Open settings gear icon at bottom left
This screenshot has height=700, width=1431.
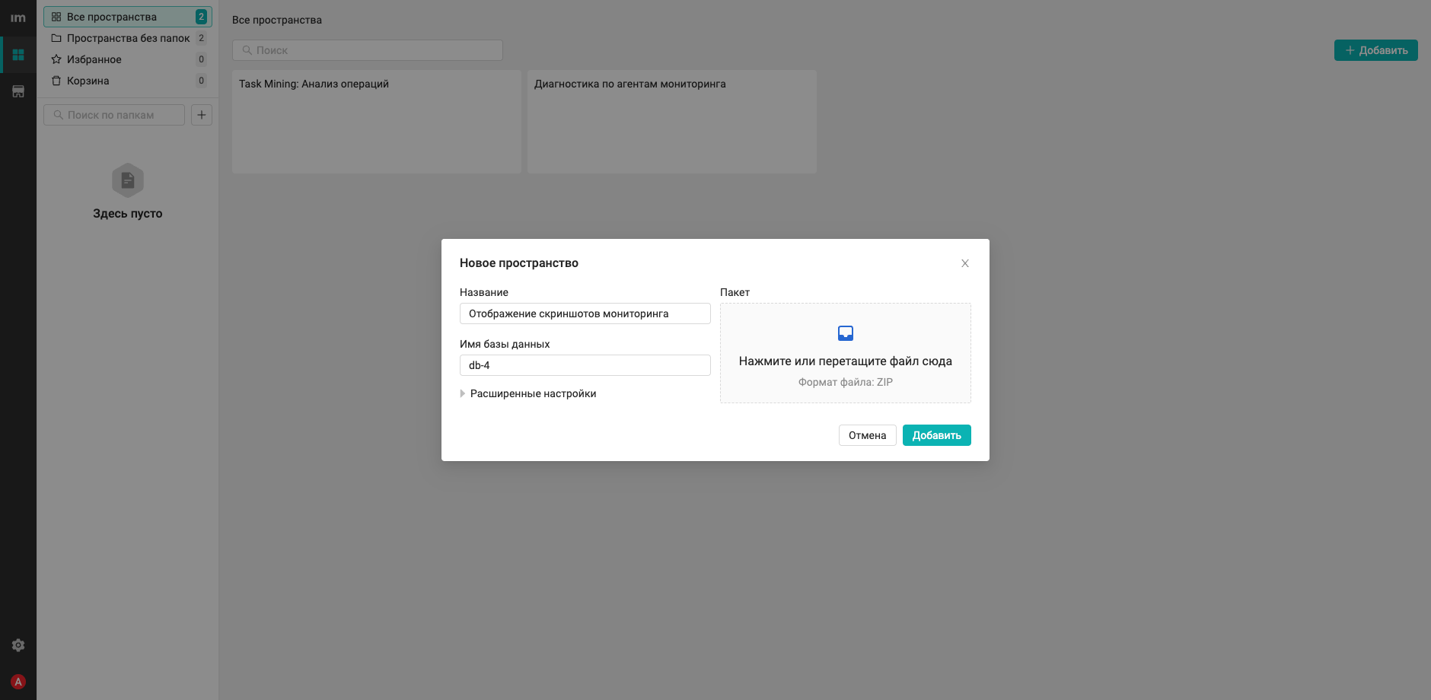pos(18,645)
